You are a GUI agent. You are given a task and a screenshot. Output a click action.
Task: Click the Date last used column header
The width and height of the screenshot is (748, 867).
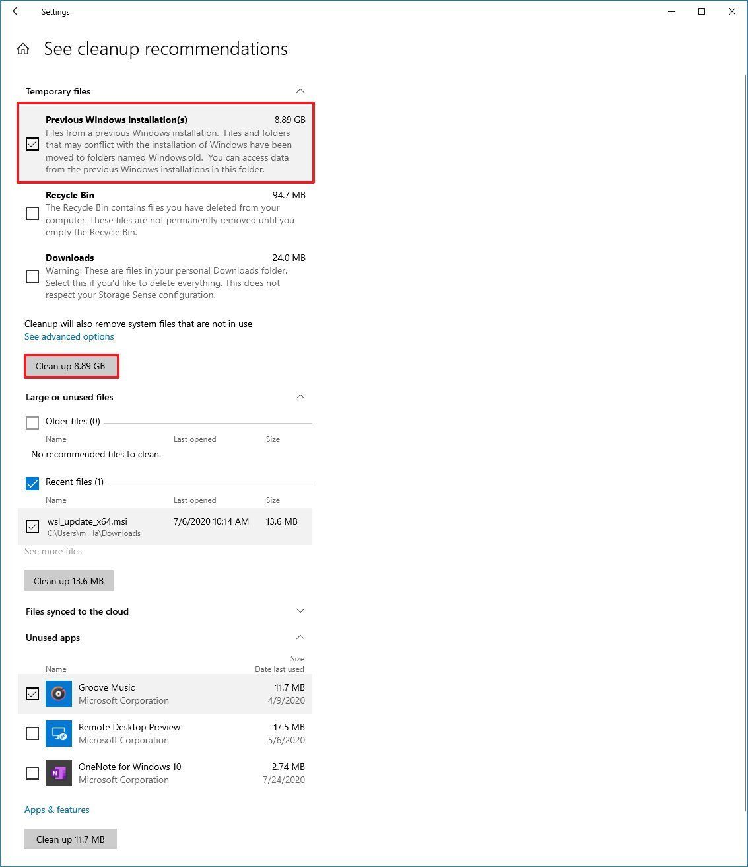click(279, 669)
